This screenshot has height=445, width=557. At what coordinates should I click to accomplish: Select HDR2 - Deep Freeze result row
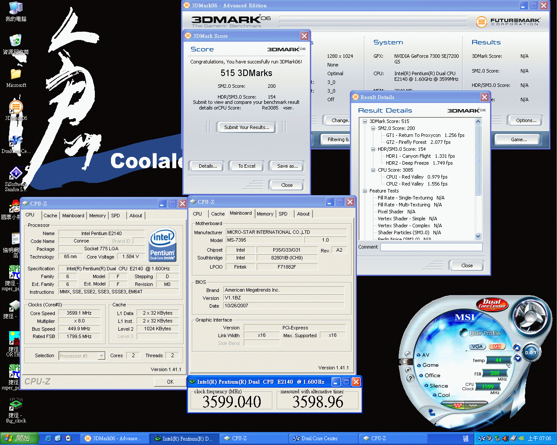pos(419,163)
